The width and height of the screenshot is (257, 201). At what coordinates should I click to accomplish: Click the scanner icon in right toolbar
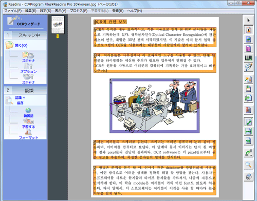248,176
